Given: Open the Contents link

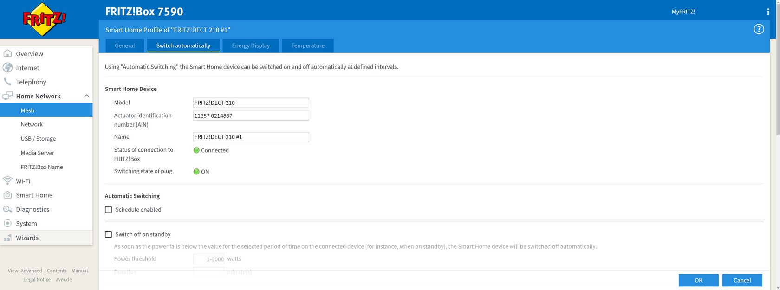Looking at the screenshot, I should coord(57,271).
